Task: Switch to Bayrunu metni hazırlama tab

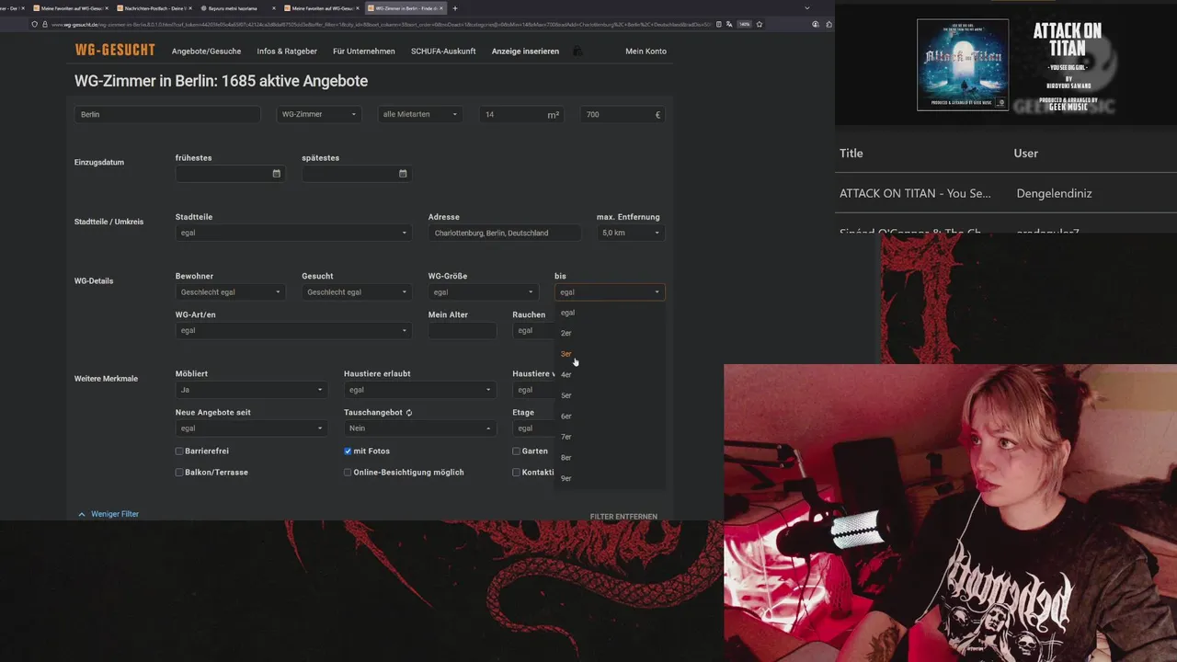Action: pos(238,8)
